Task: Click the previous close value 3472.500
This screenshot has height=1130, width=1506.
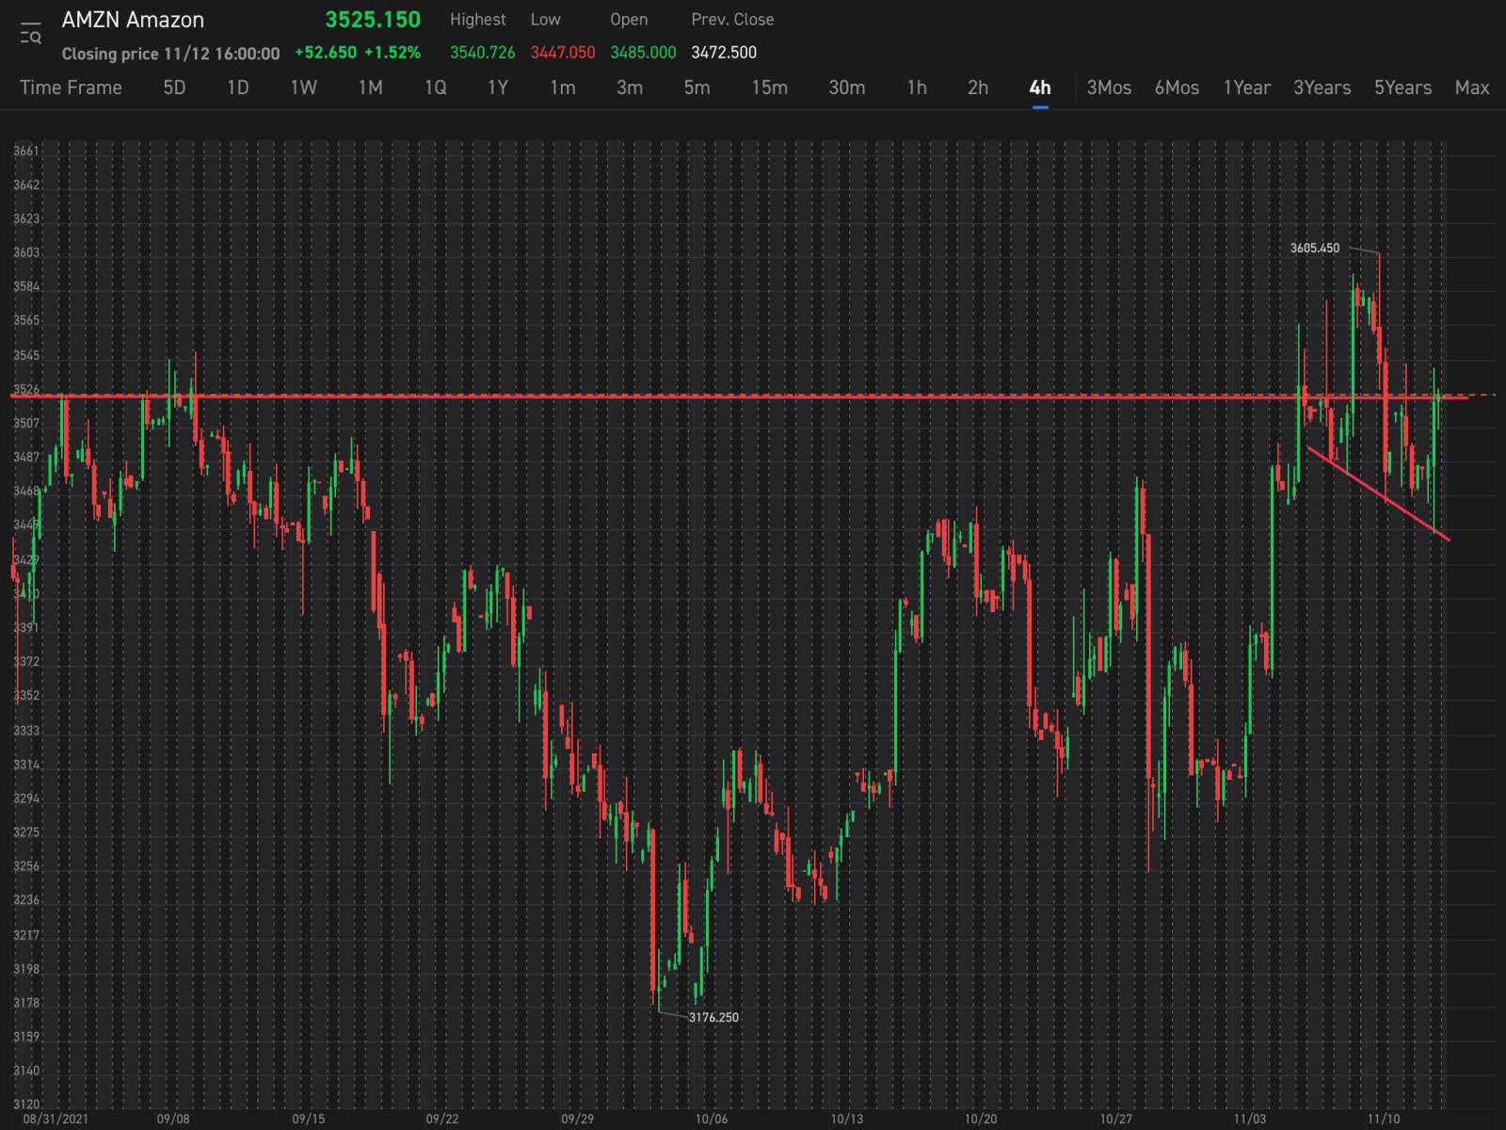Action: point(724,53)
